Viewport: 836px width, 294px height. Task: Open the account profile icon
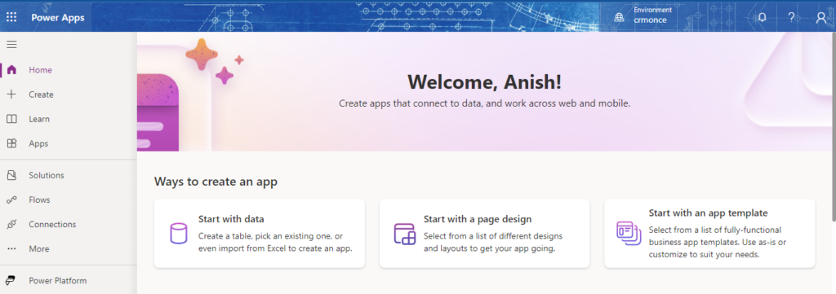821,17
